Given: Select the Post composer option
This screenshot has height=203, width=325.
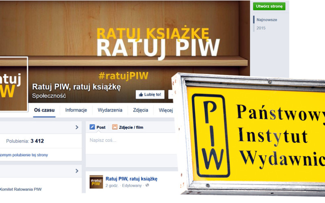Looking at the screenshot, I should (x=97, y=127).
